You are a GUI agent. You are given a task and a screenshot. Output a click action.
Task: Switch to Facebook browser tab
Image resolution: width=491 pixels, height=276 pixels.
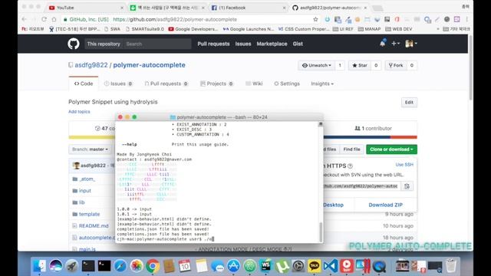(248, 8)
